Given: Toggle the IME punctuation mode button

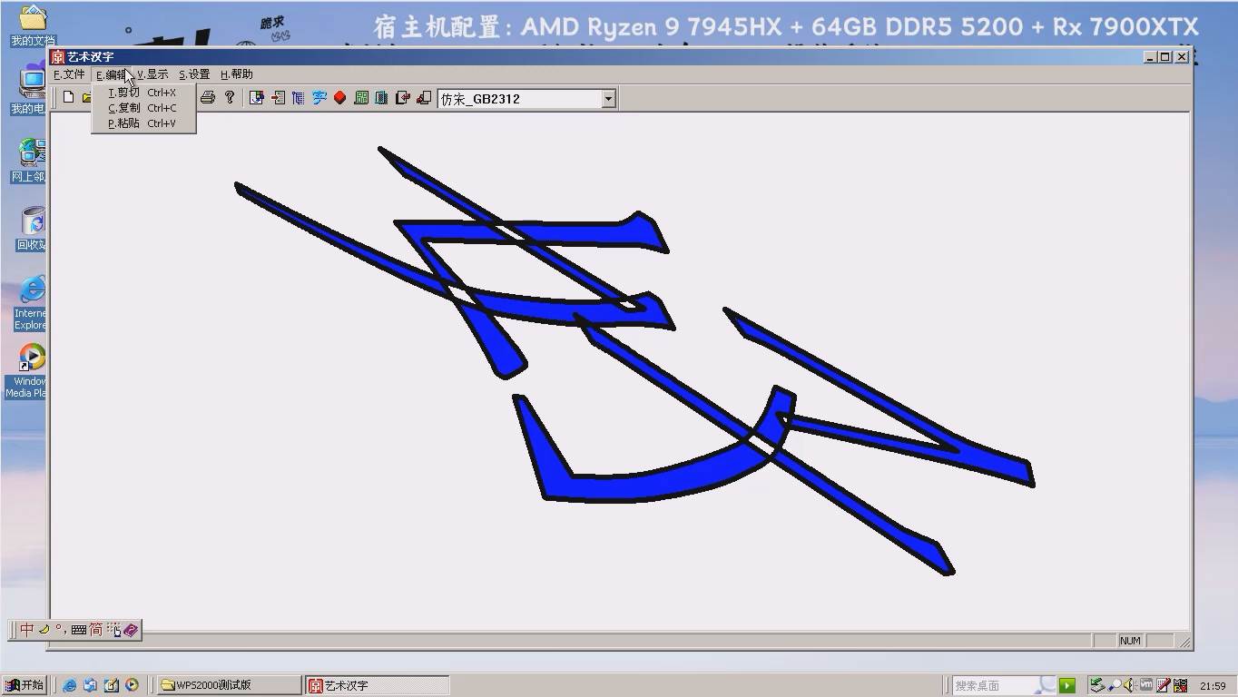Looking at the screenshot, I should click(x=60, y=629).
